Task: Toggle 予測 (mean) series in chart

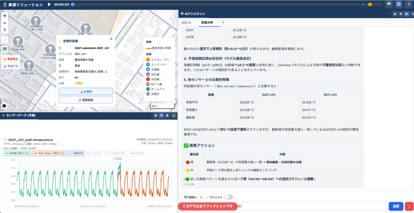Action: tap(49, 153)
